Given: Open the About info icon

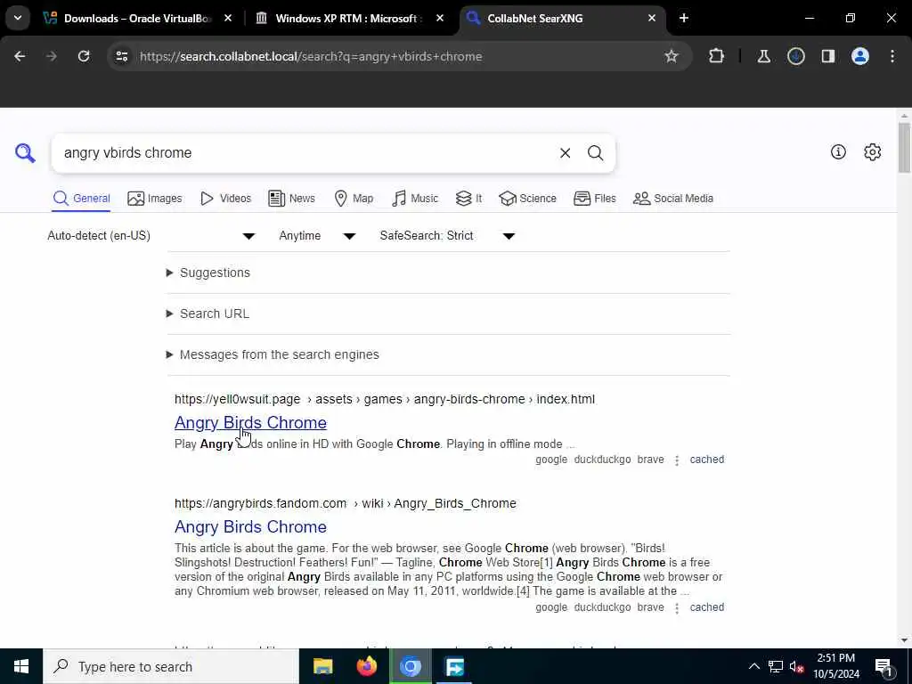Looking at the screenshot, I should click(x=838, y=151).
